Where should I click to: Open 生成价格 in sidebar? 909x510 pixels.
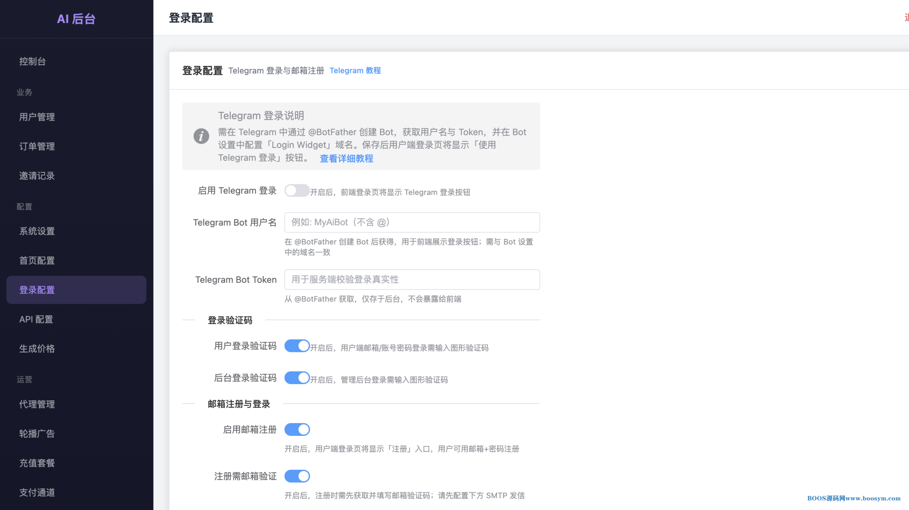tap(37, 349)
